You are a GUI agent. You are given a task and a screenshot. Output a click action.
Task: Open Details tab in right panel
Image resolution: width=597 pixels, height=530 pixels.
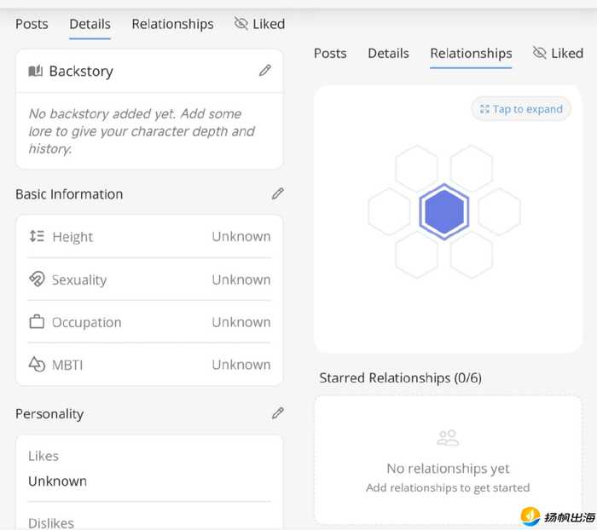pos(388,53)
